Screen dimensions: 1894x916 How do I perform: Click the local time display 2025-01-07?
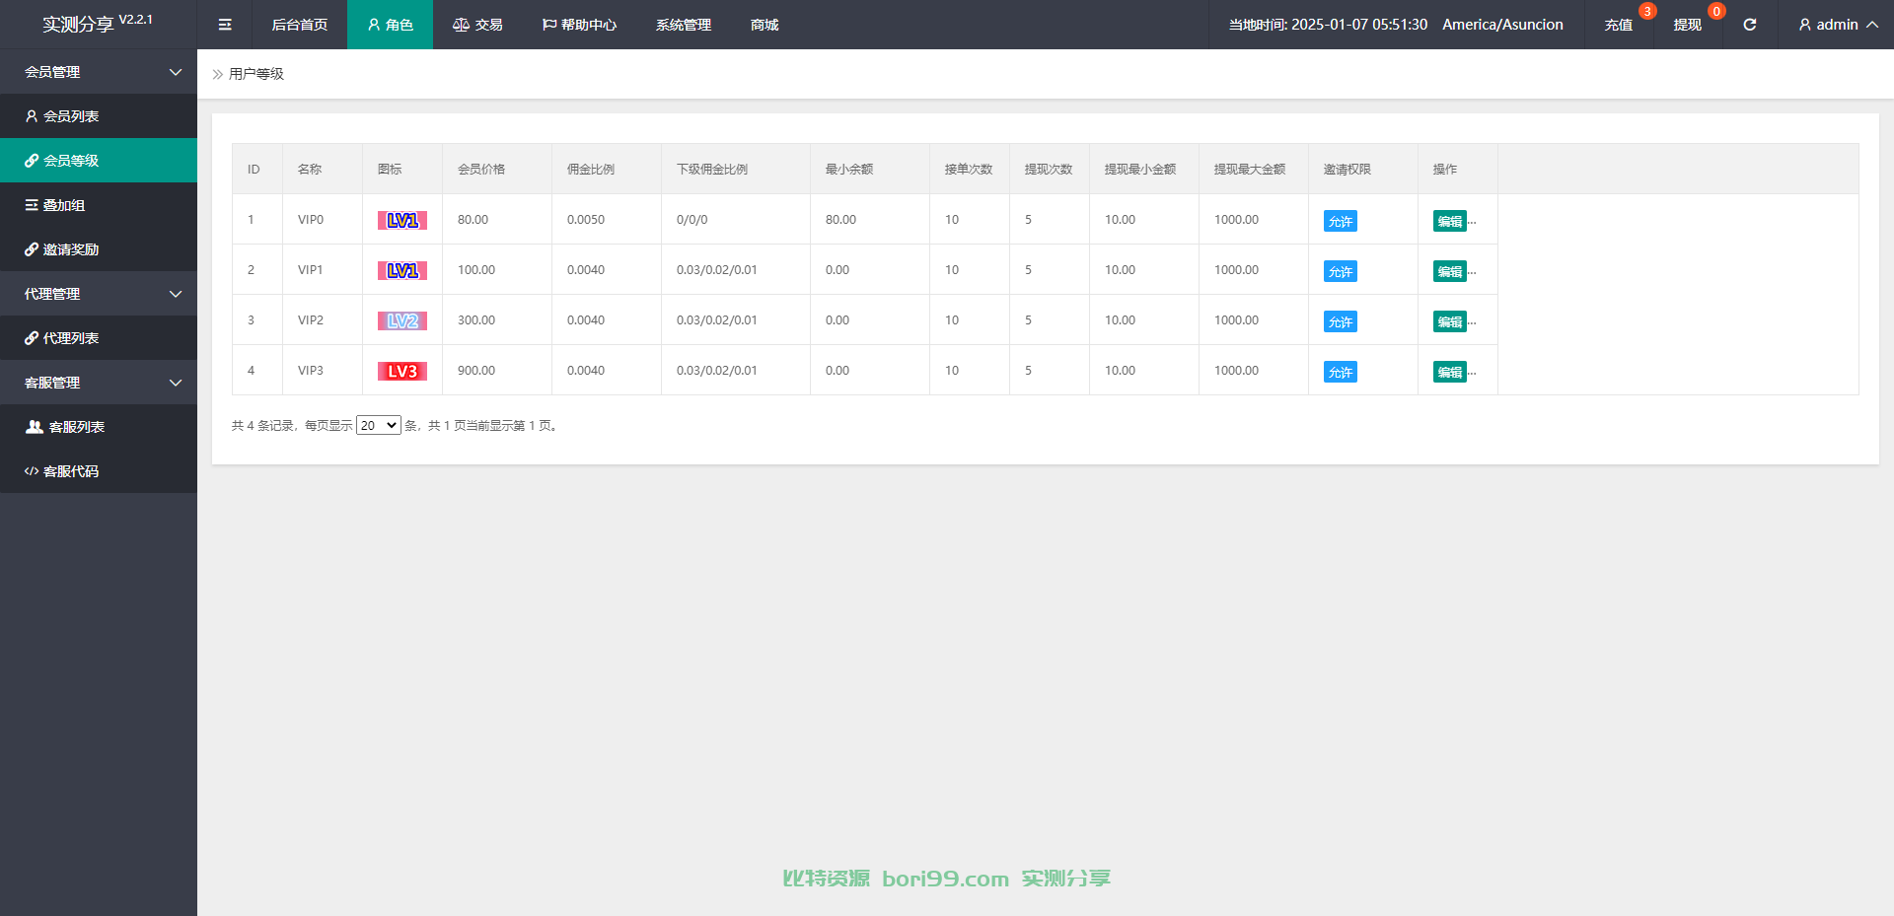[1328, 25]
